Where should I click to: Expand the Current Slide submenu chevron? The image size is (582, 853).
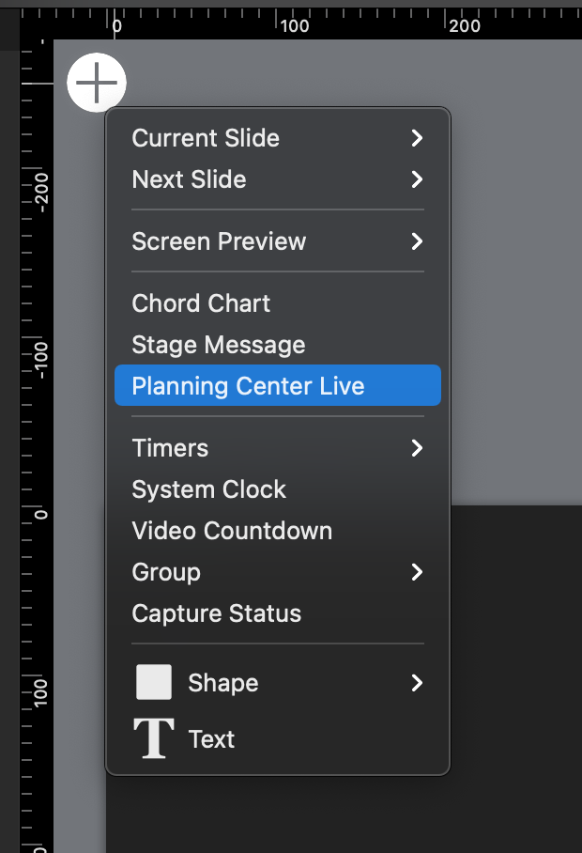point(417,138)
